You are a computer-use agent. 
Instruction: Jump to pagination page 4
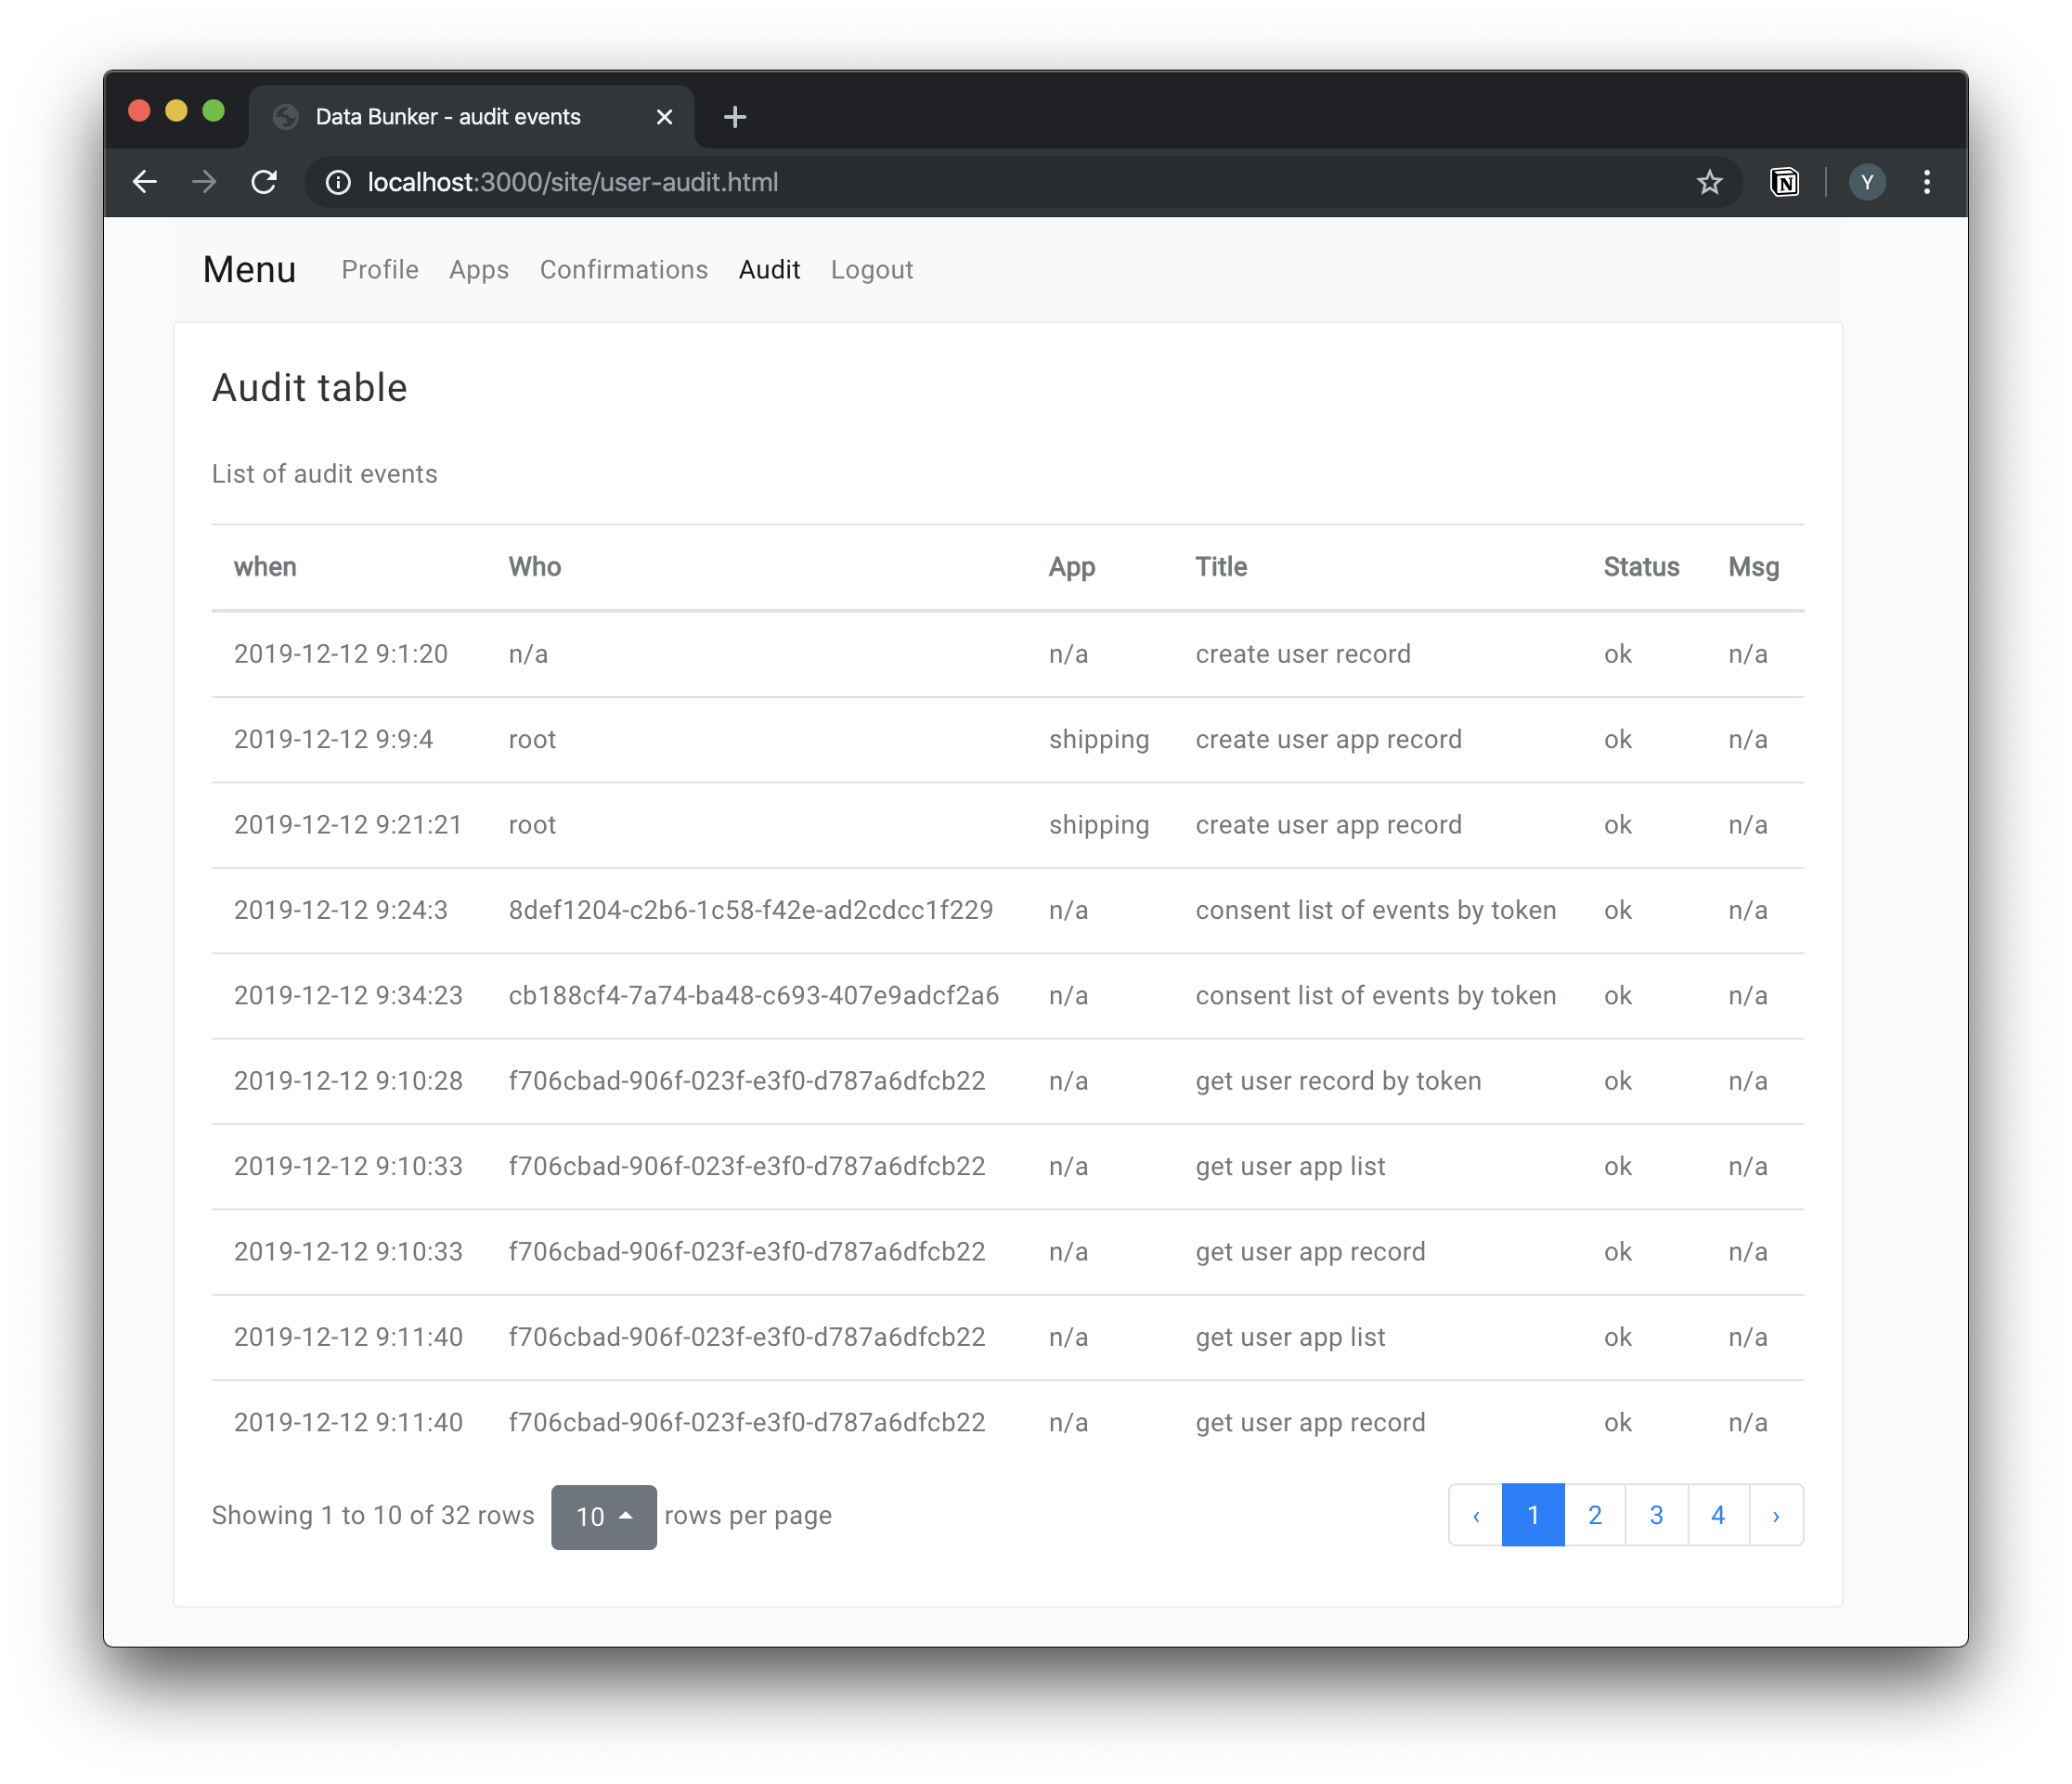pos(1717,1515)
